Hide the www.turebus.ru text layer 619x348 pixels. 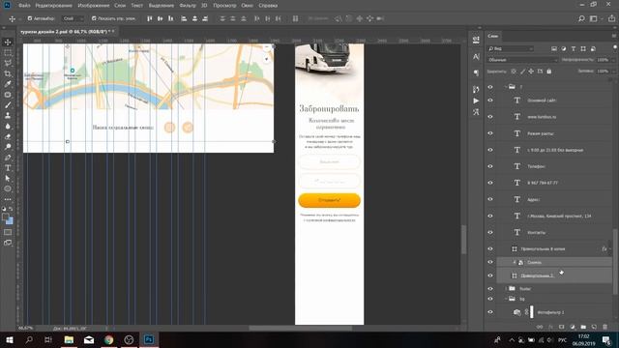point(490,117)
